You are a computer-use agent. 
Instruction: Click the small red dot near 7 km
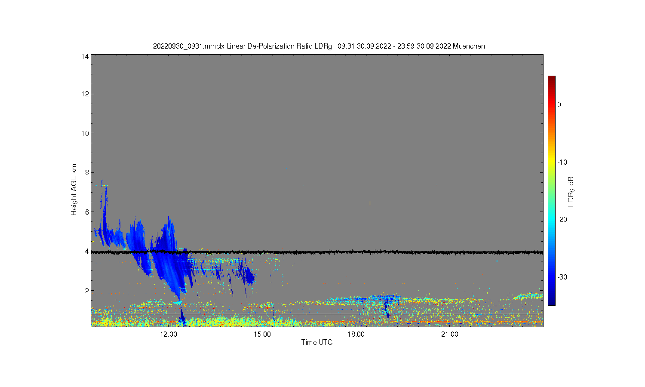tap(303, 186)
